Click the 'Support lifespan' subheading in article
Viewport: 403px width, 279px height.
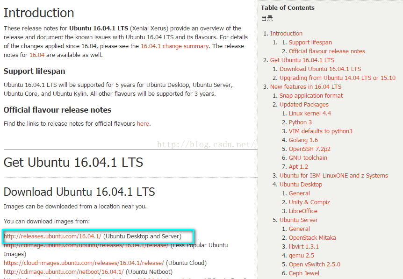34,71
